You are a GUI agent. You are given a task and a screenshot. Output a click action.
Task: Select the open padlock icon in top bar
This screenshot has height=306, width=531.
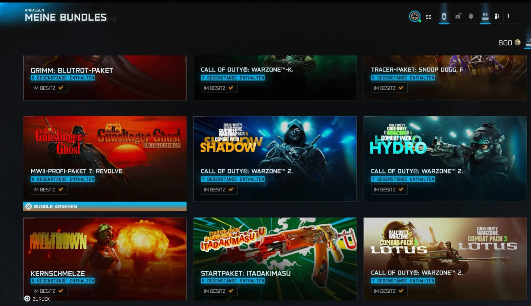[x=458, y=16]
